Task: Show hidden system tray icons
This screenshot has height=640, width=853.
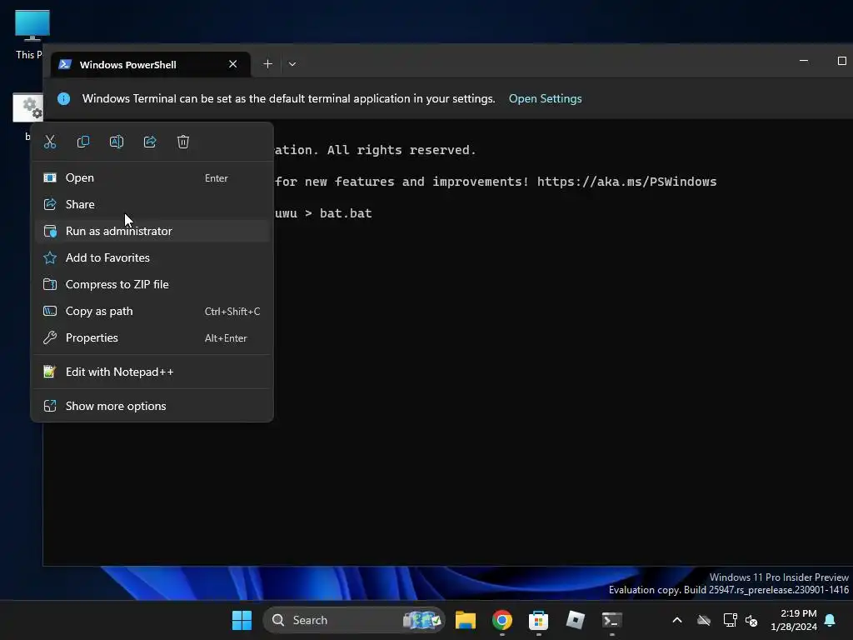Action: click(677, 620)
